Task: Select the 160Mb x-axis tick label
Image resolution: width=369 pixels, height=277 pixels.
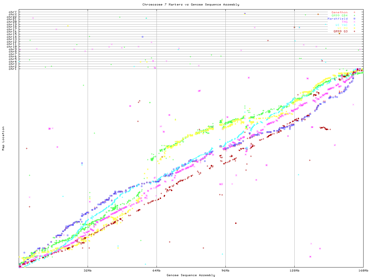Action: [x=363, y=271]
